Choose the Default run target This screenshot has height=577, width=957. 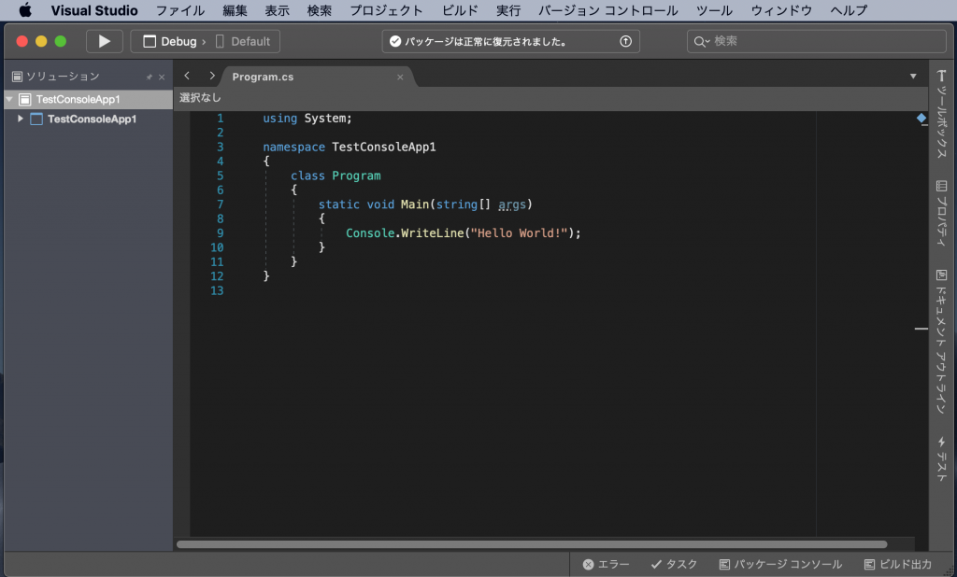click(x=243, y=41)
